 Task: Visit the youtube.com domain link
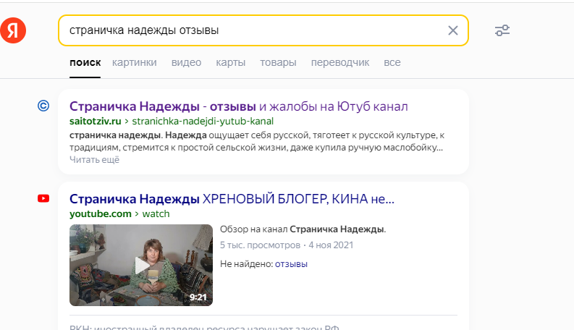coord(101,213)
